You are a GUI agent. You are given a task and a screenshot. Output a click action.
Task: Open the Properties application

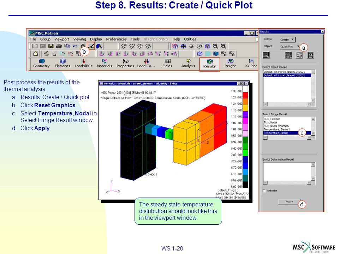click(125, 63)
